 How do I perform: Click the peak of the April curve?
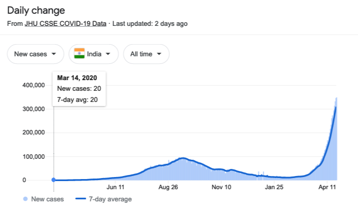(336, 107)
